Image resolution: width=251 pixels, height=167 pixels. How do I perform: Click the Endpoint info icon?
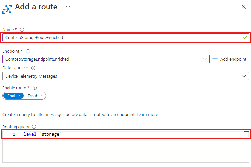click(28, 51)
